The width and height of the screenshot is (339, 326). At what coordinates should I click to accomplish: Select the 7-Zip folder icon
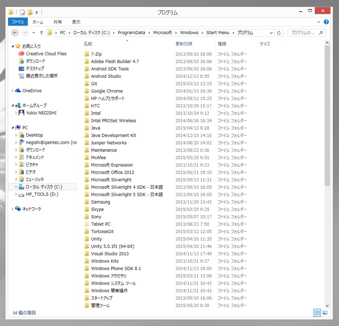(86, 54)
